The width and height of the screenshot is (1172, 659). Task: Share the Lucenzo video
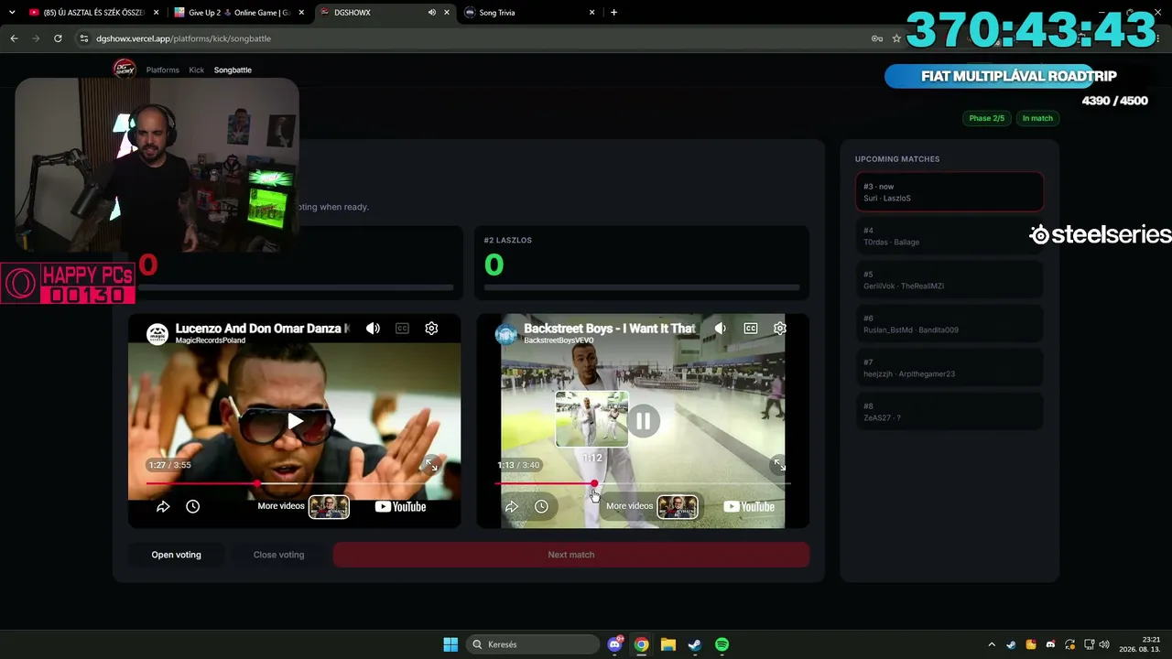point(163,506)
